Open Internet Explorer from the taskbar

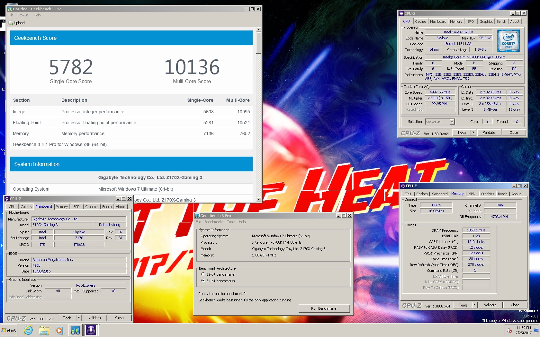28,330
